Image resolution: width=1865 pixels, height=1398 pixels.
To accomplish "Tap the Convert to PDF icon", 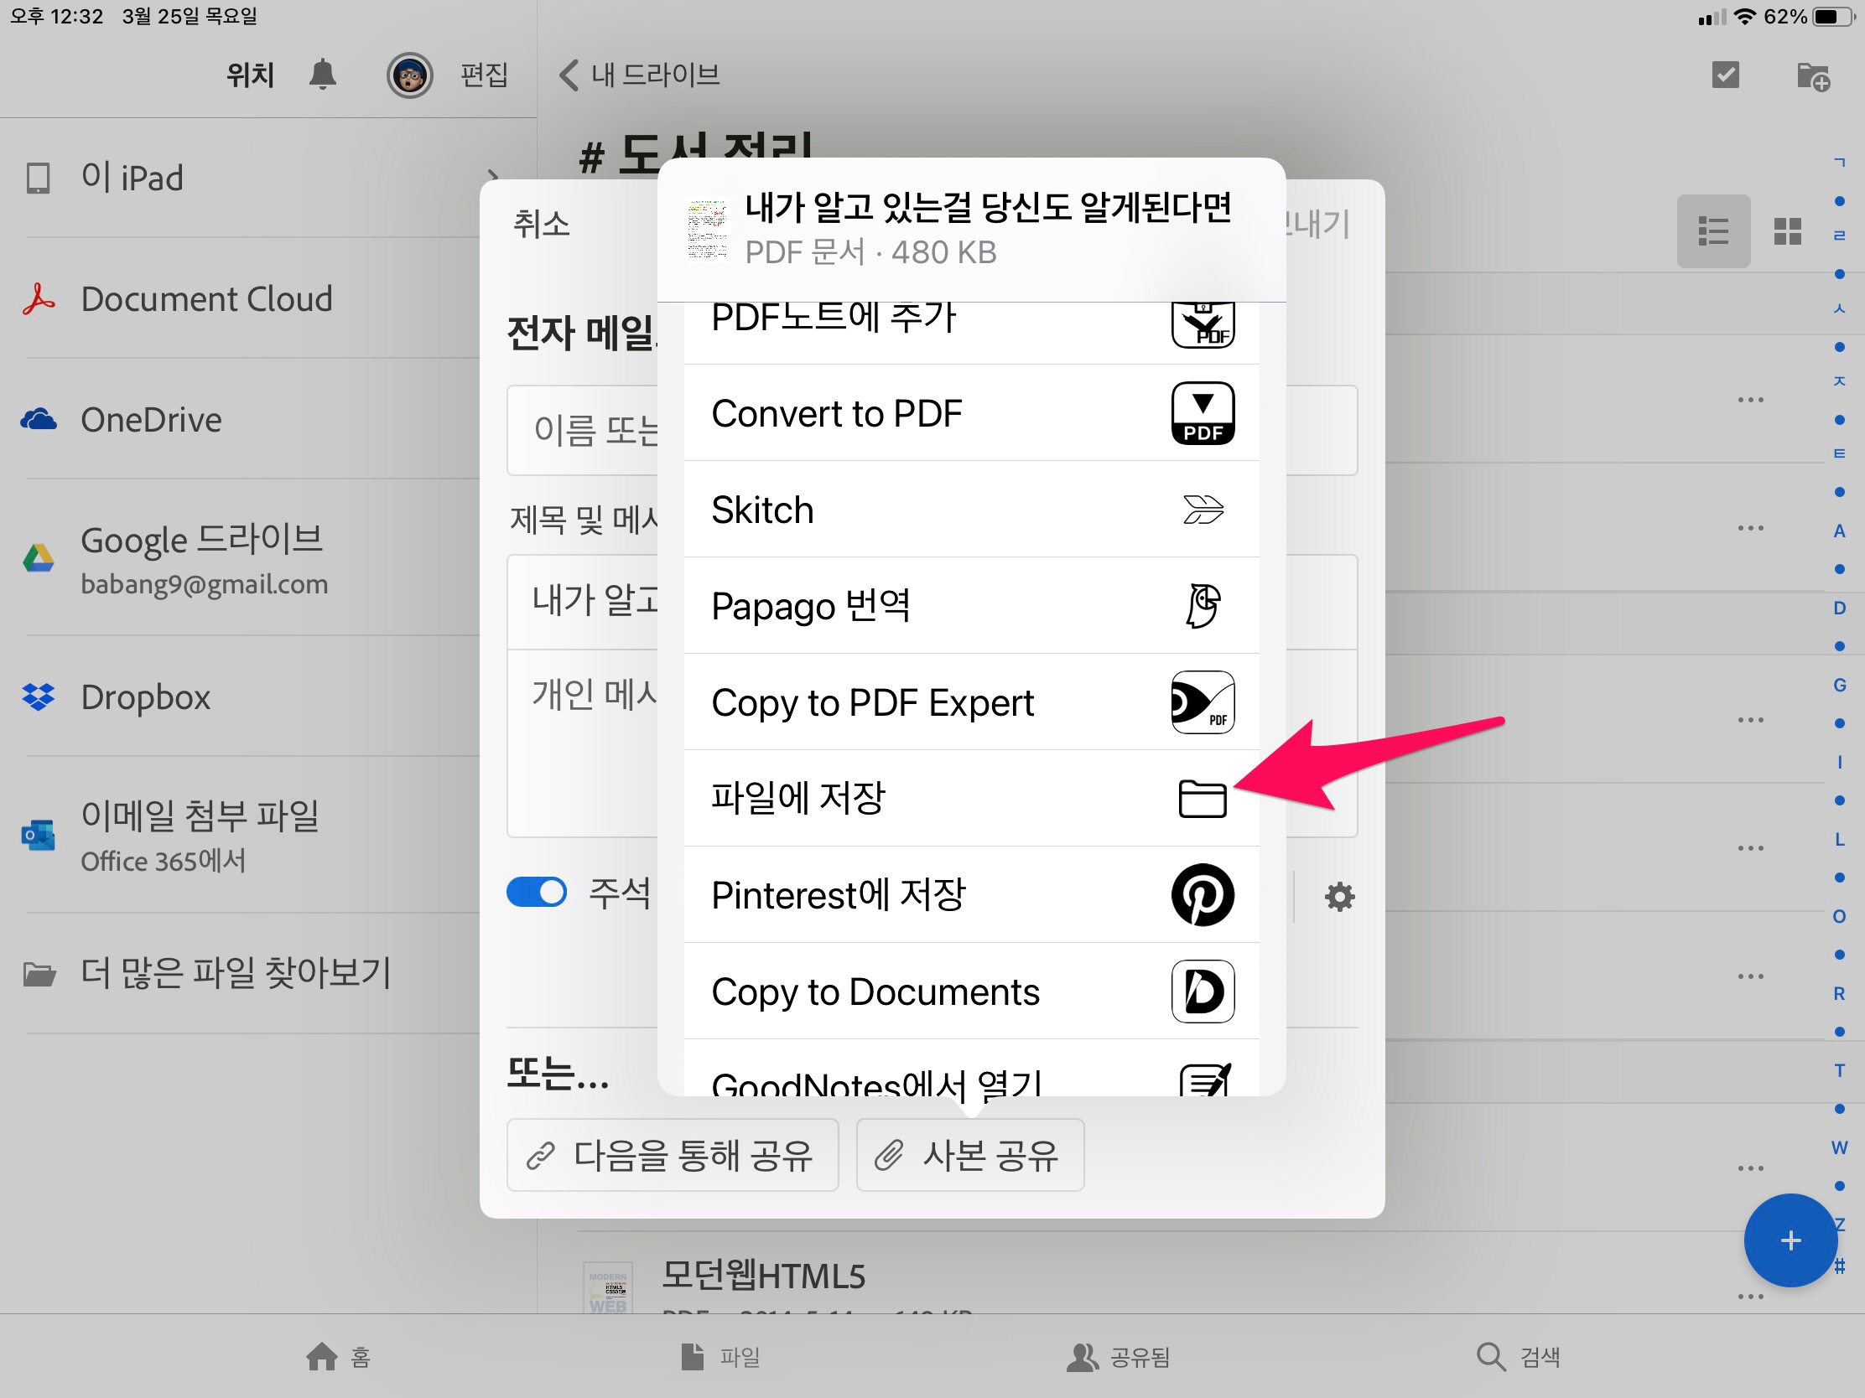I will point(1202,414).
